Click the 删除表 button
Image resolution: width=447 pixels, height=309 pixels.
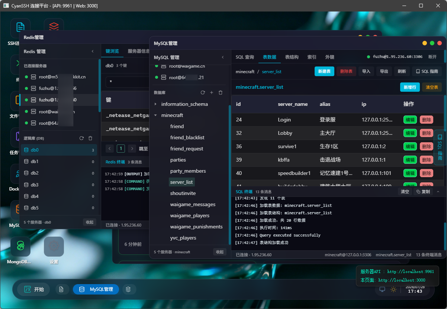tap(346, 71)
